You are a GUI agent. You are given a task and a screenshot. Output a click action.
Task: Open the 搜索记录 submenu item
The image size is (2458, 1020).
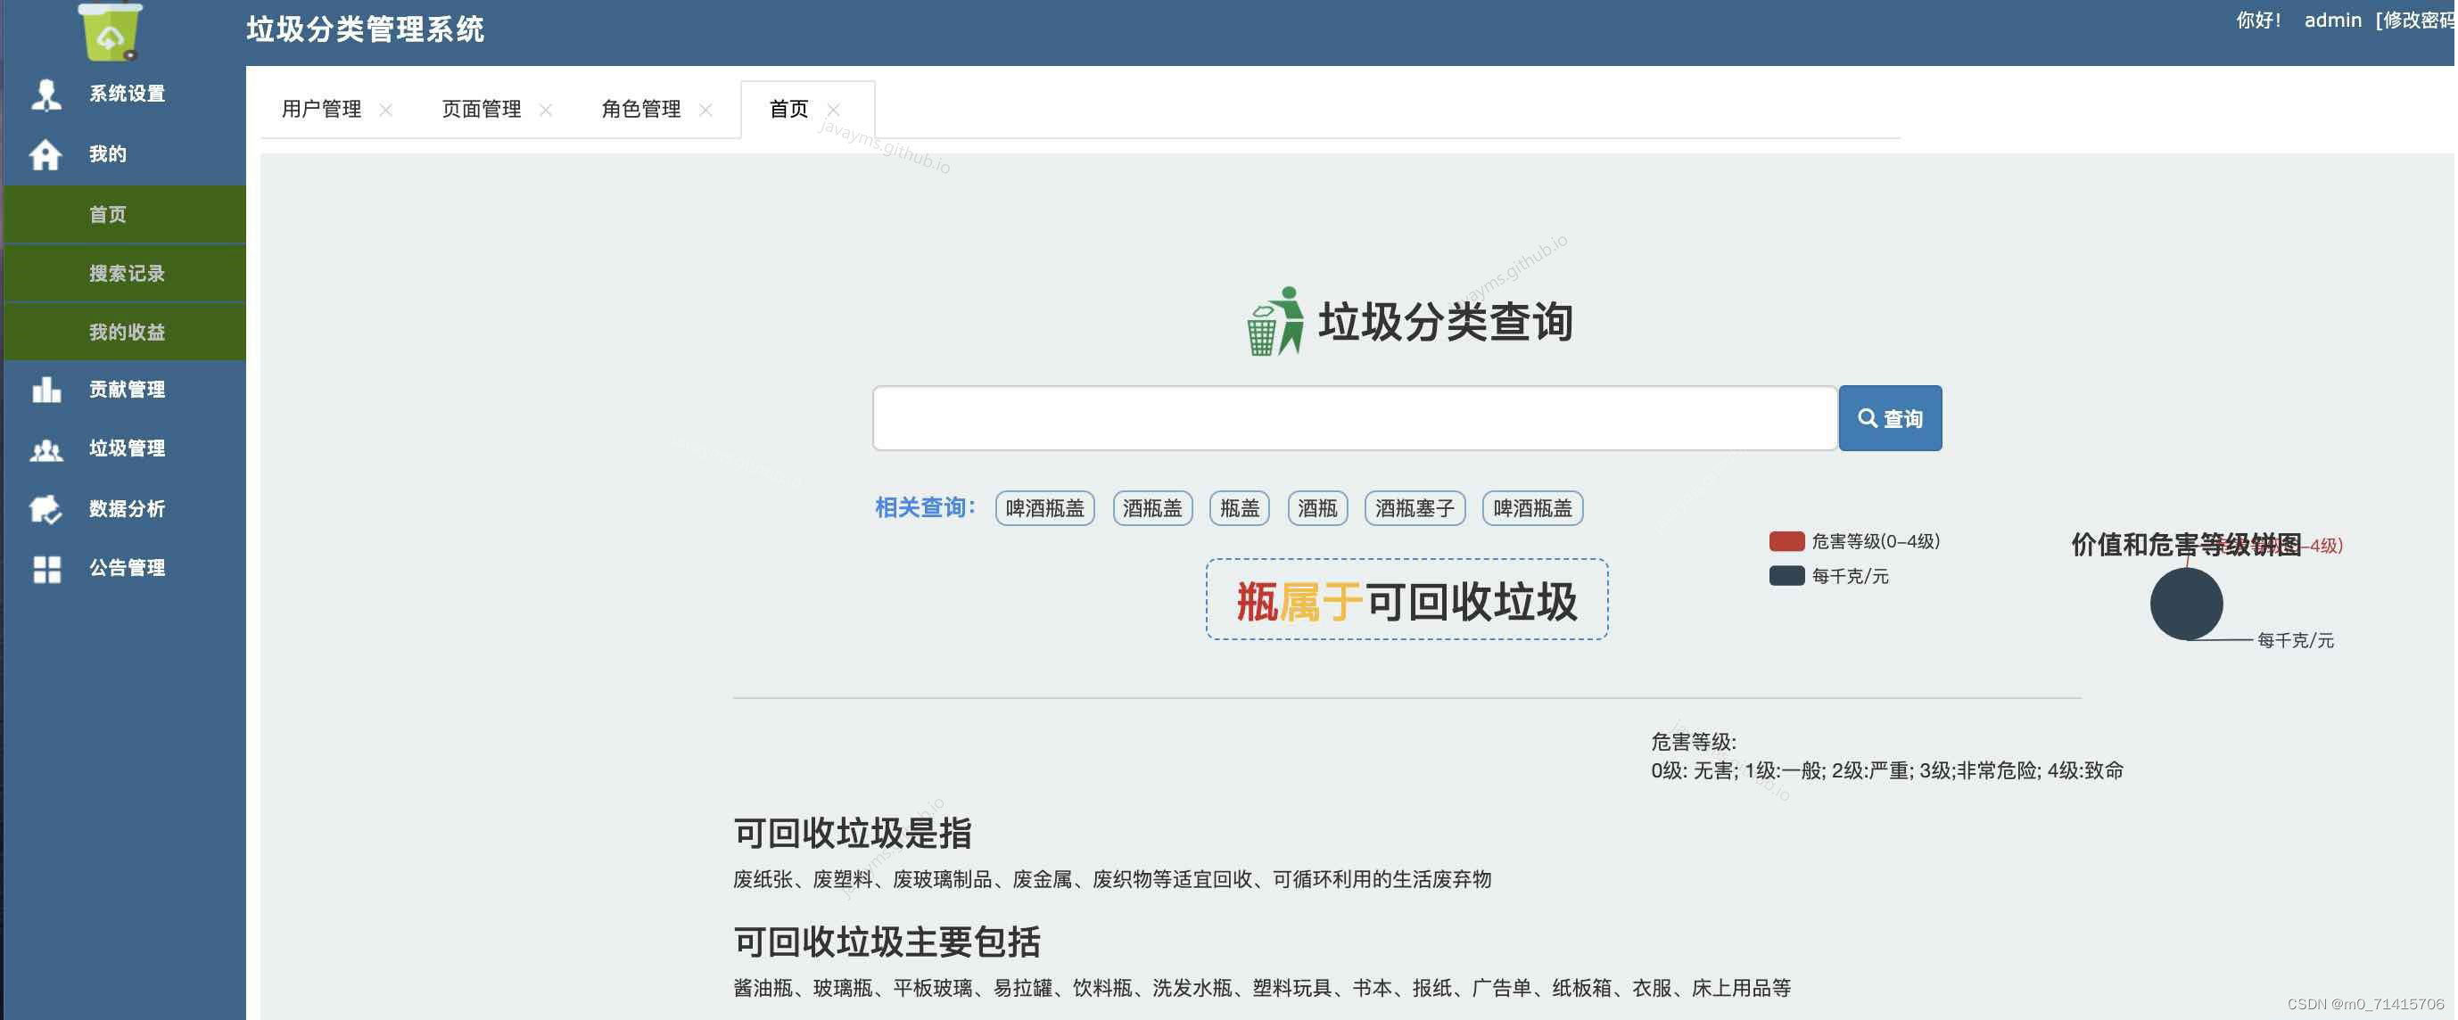127,274
